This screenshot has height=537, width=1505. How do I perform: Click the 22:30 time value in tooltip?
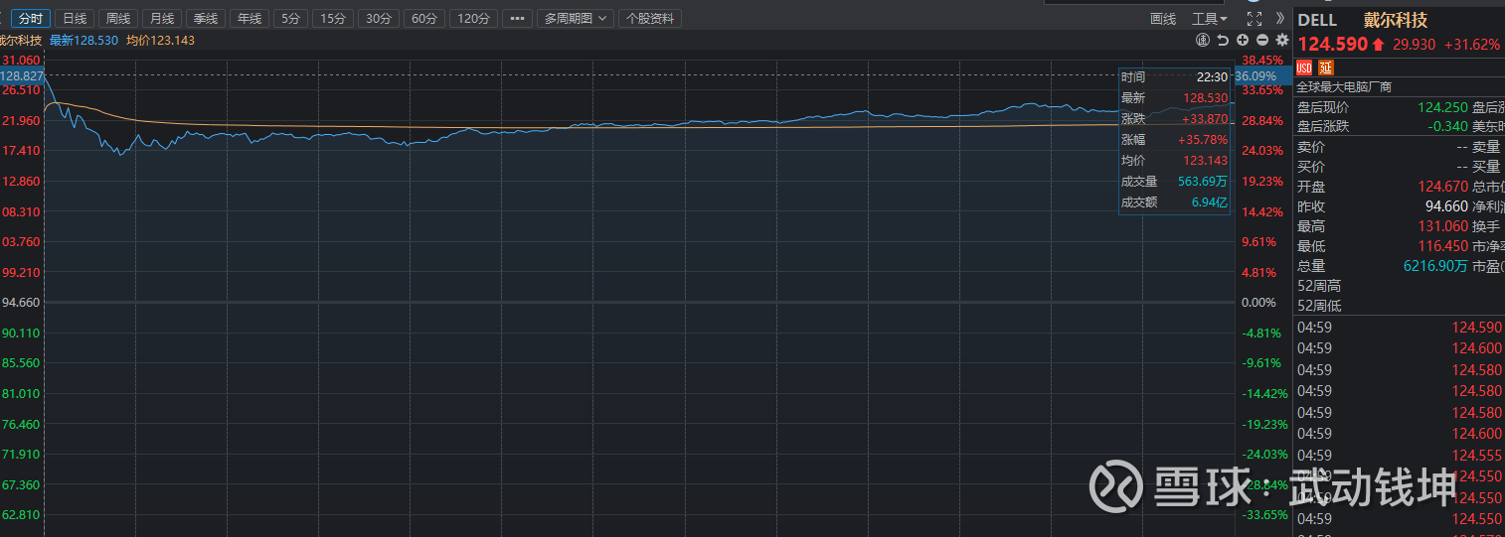coord(1212,77)
